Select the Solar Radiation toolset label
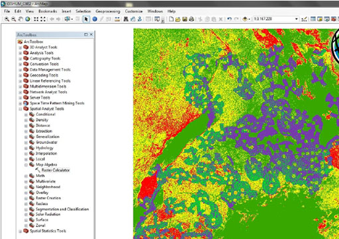The image size is (339, 239). [48, 214]
